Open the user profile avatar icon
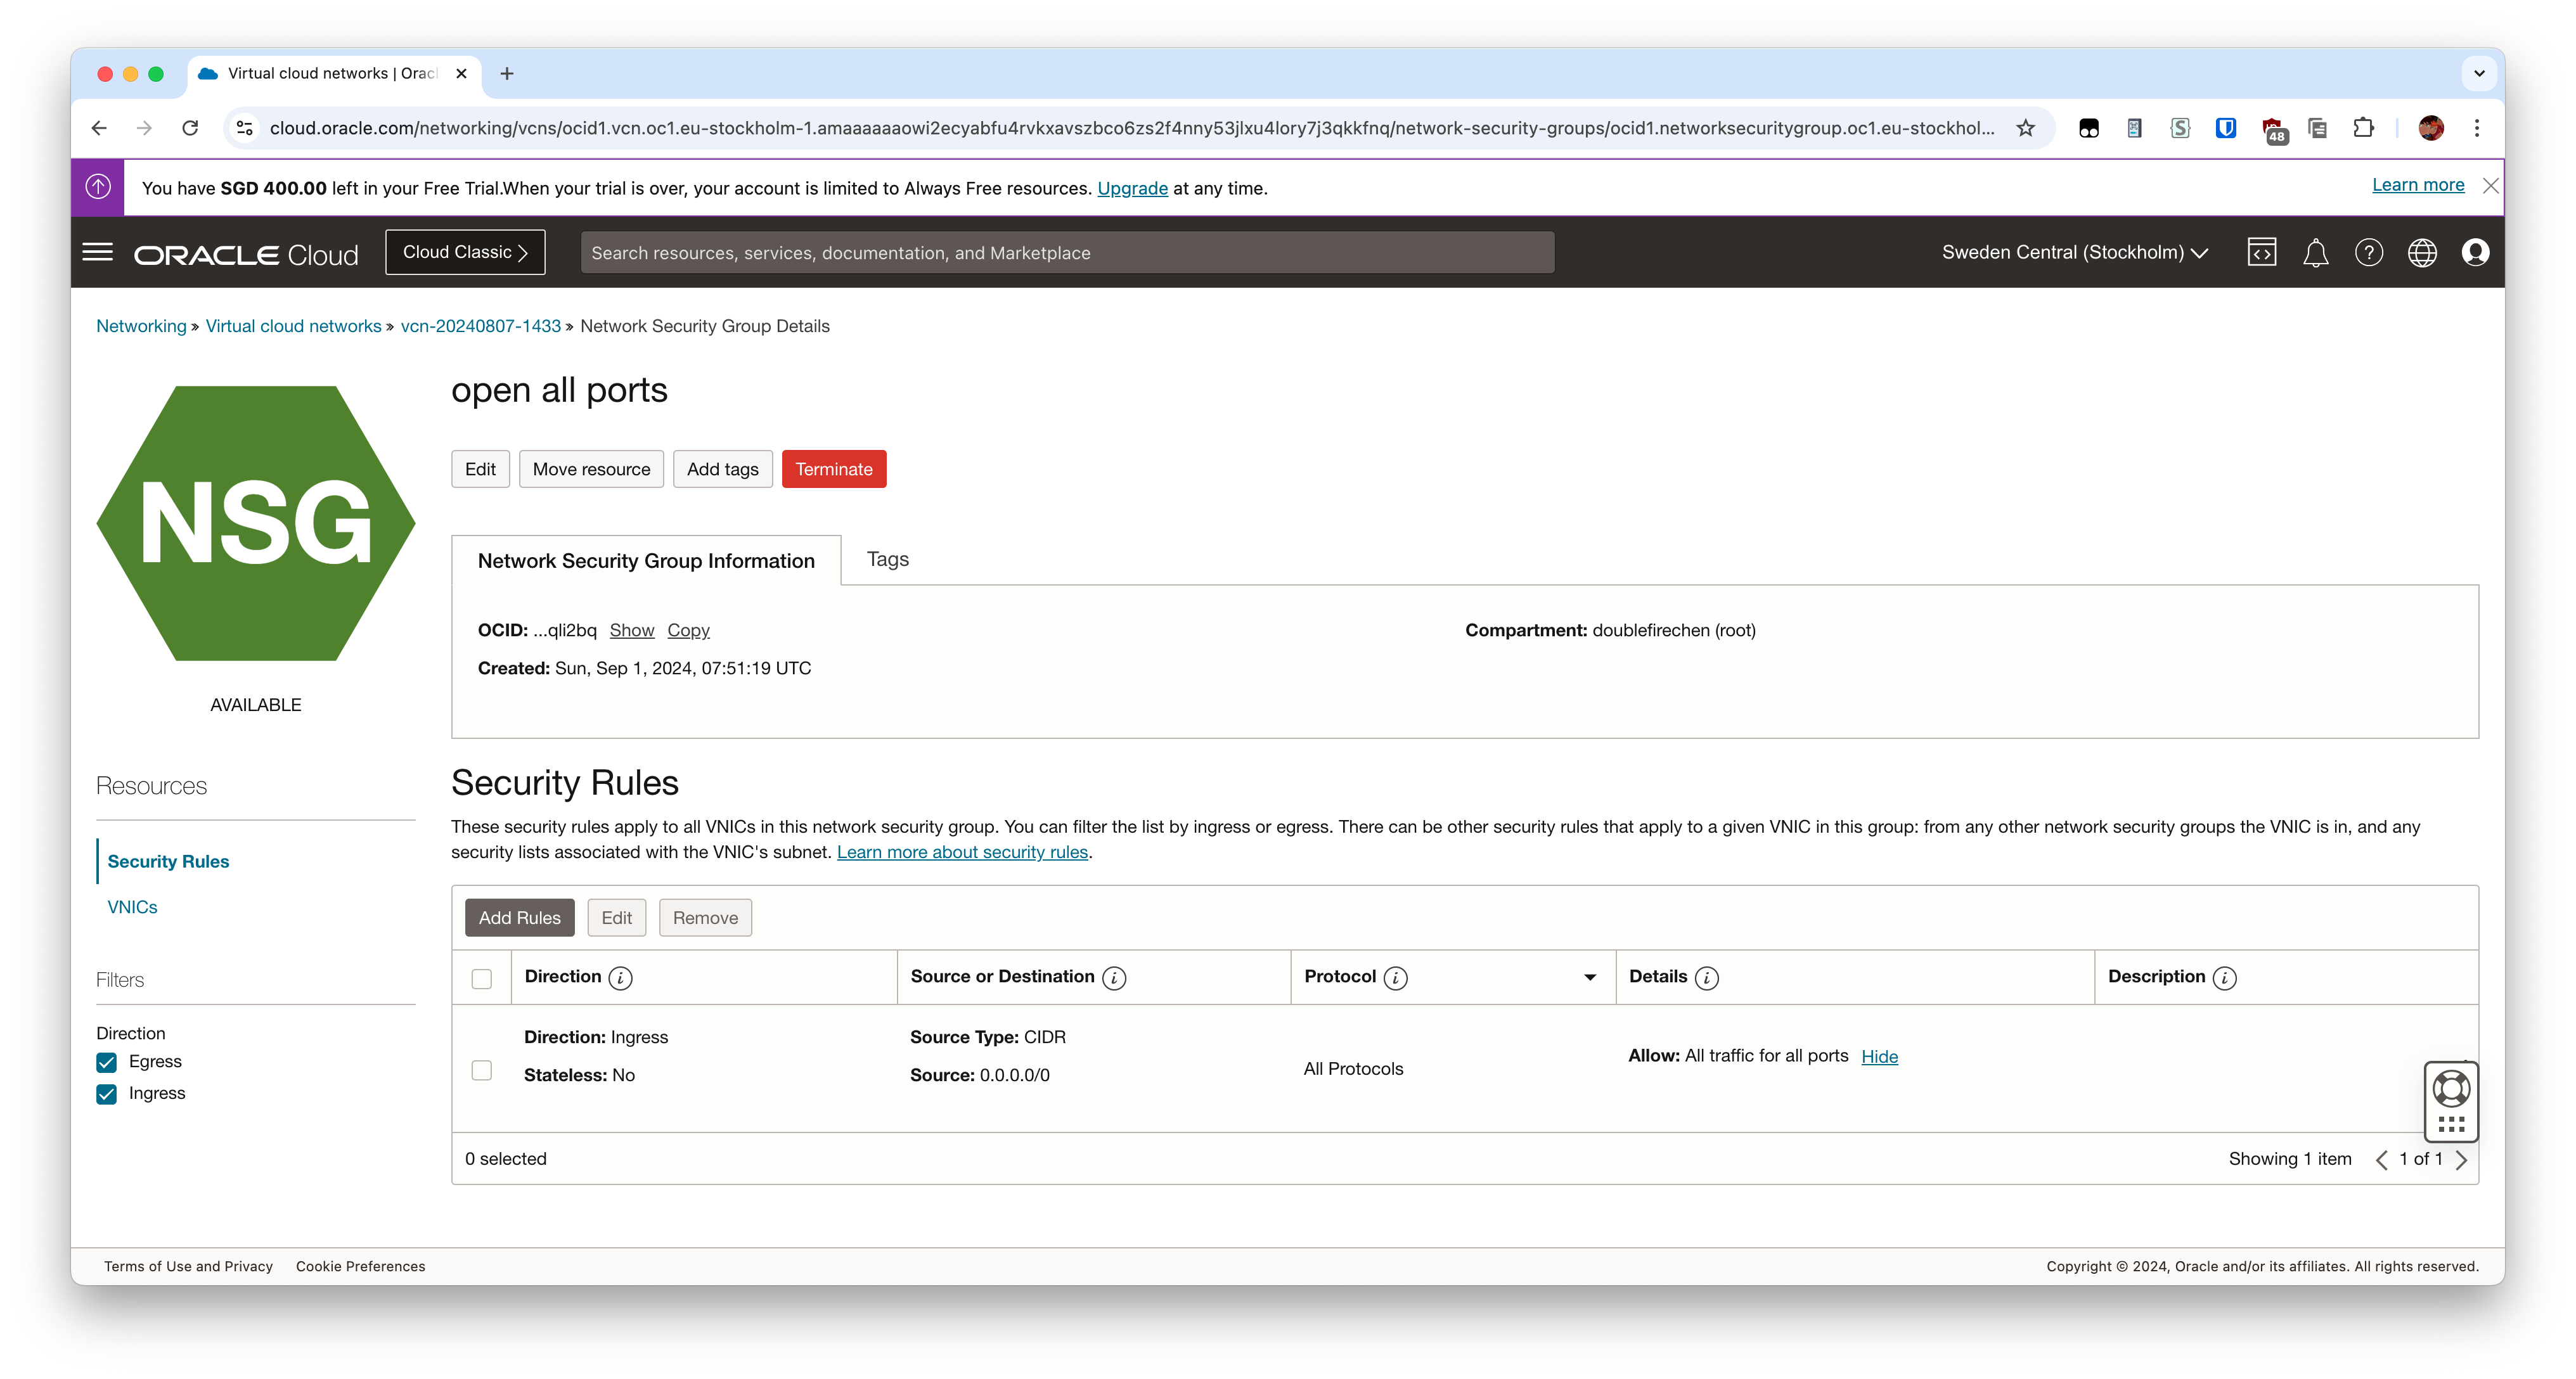The image size is (2576, 1379). (2475, 252)
